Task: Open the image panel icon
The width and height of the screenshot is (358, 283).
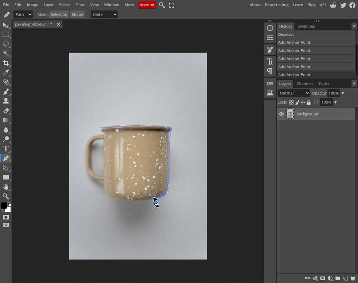Action: click(270, 93)
